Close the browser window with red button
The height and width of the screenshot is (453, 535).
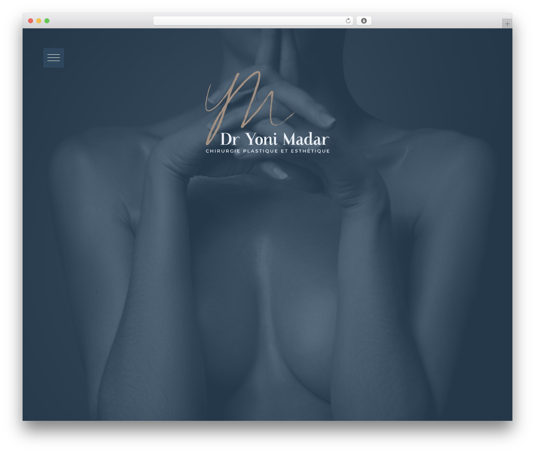coord(31,21)
